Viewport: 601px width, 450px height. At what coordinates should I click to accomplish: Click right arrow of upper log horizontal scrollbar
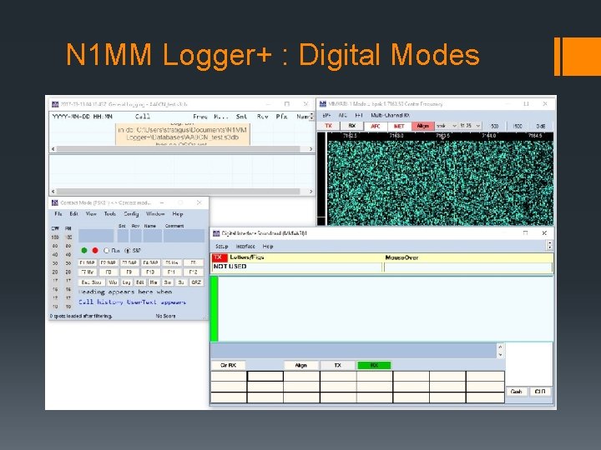tap(311, 149)
